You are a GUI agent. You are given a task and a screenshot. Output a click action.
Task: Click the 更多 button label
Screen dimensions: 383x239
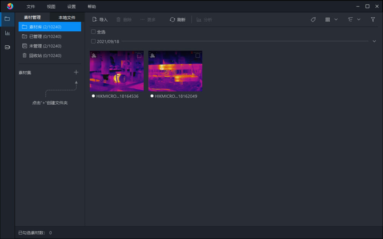151,20
